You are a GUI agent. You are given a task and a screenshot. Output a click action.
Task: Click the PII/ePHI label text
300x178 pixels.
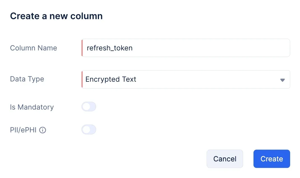point(23,130)
